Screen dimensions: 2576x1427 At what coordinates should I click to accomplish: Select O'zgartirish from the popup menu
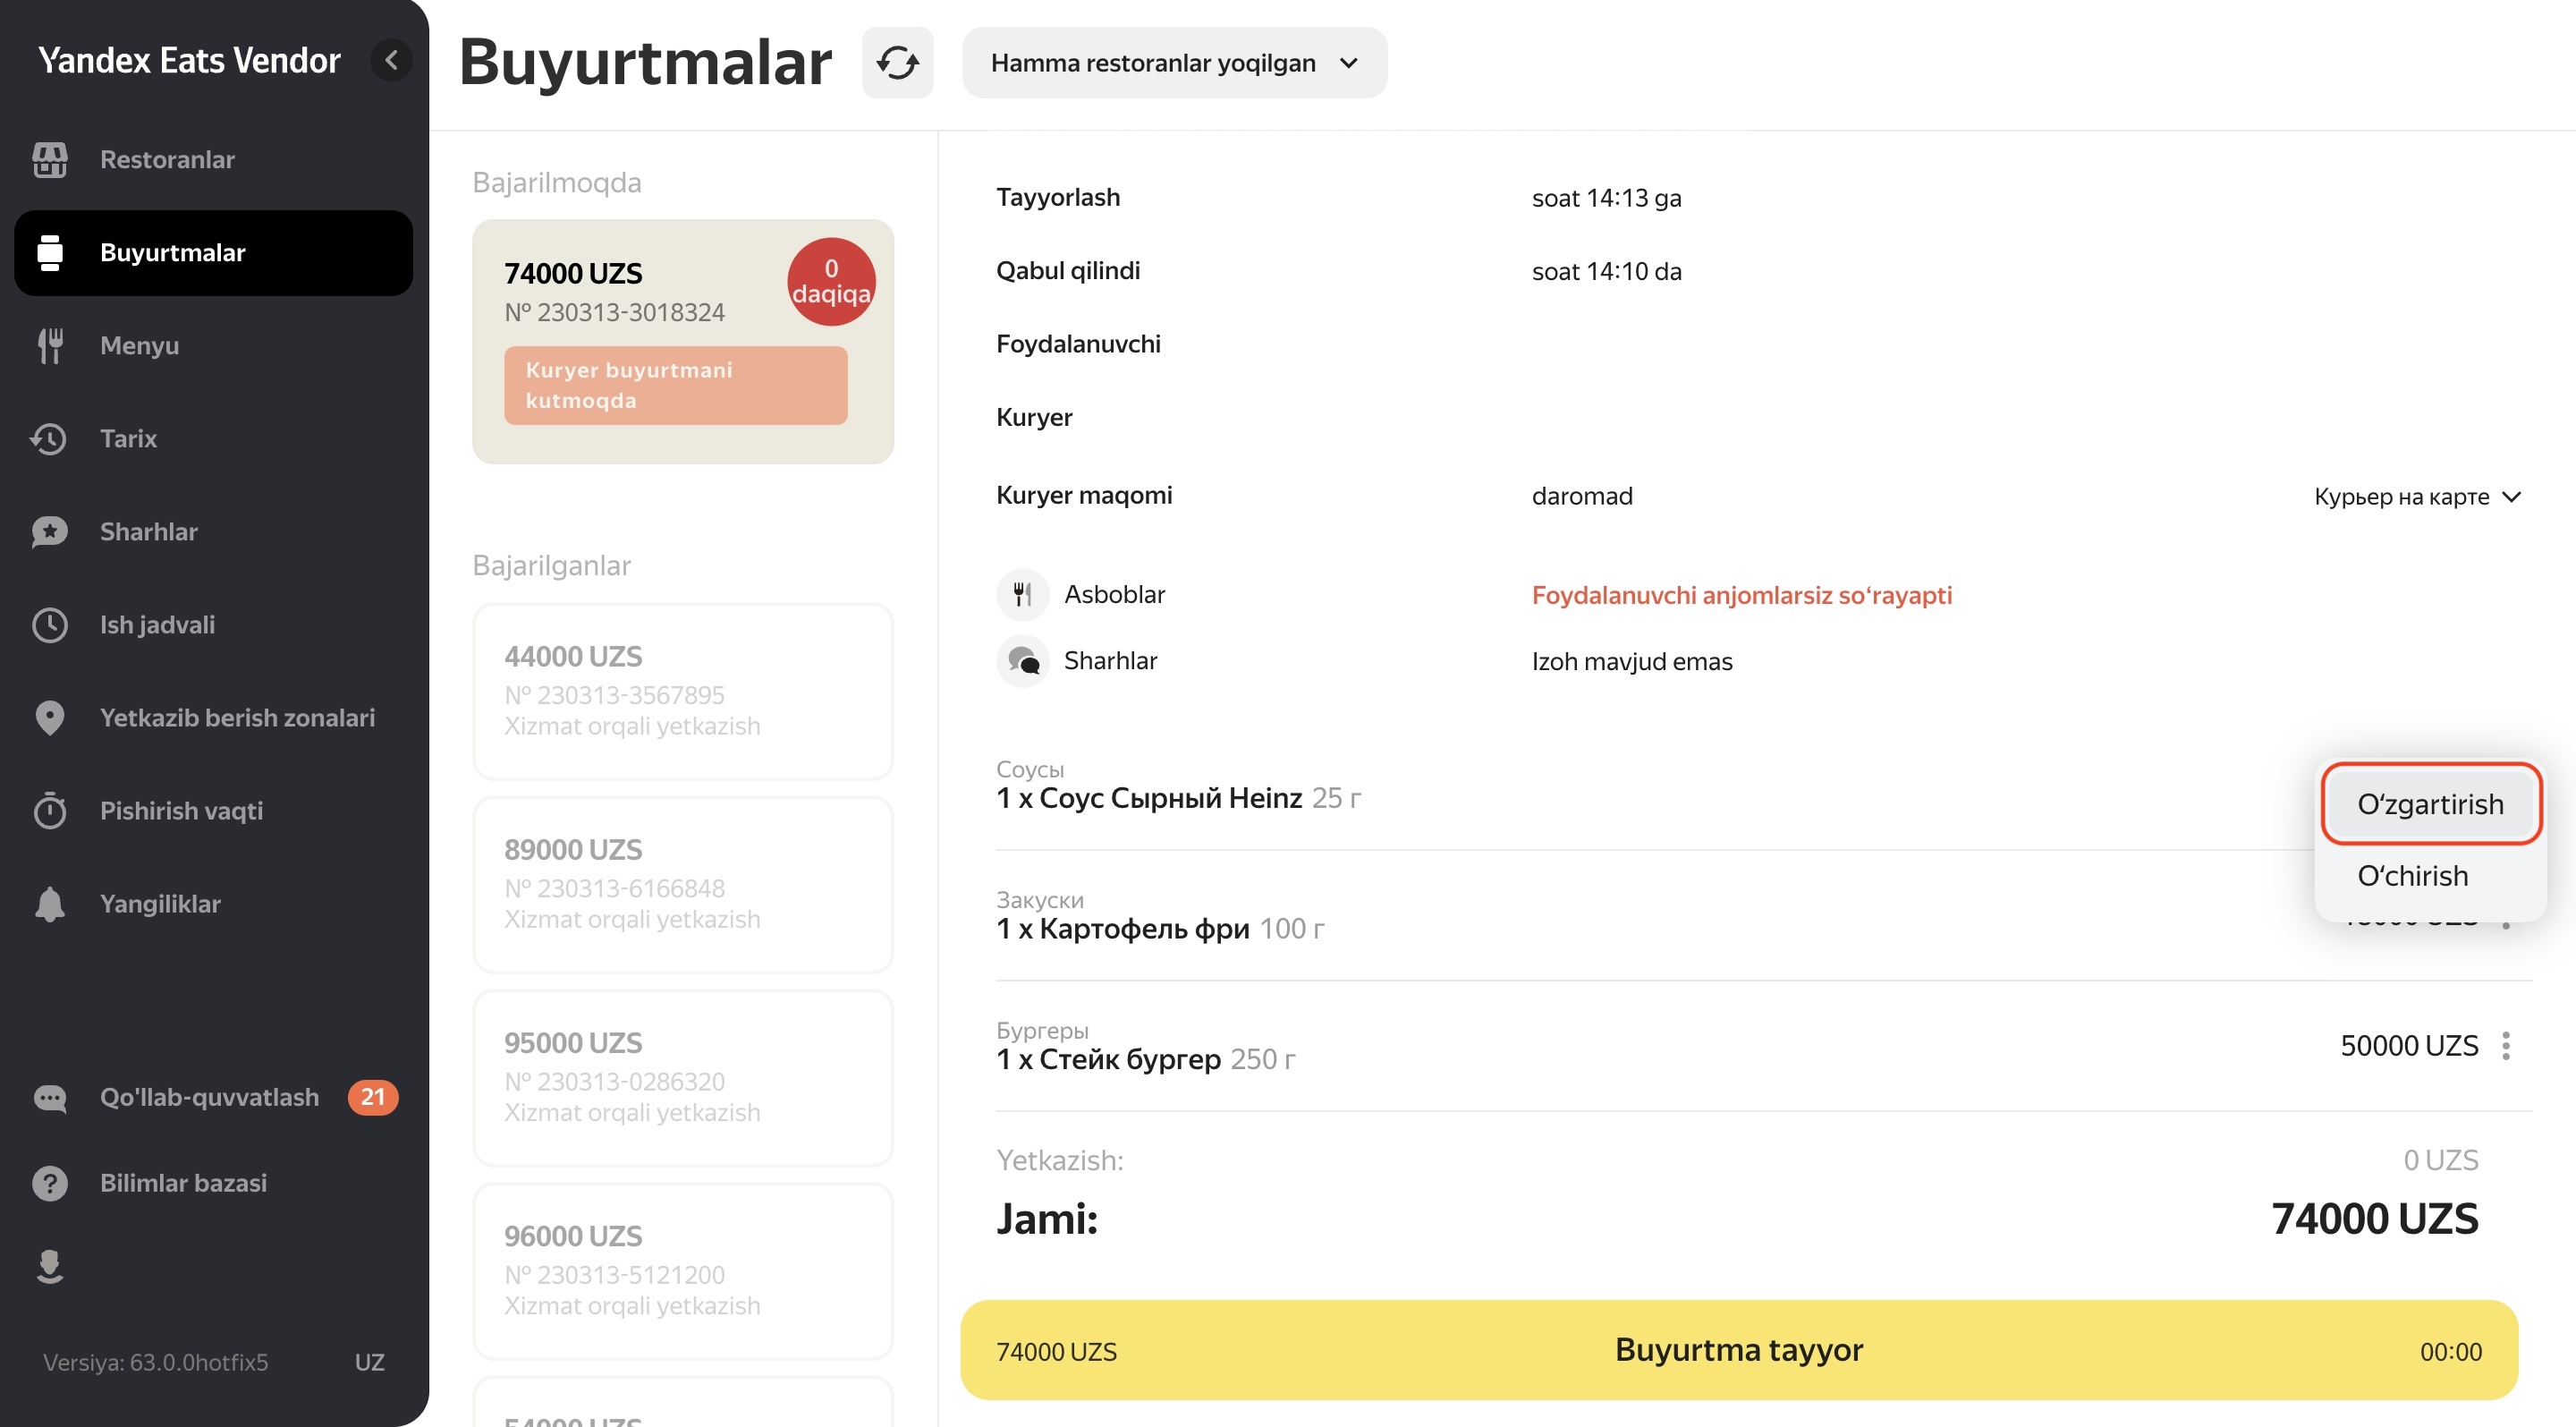click(x=2430, y=804)
